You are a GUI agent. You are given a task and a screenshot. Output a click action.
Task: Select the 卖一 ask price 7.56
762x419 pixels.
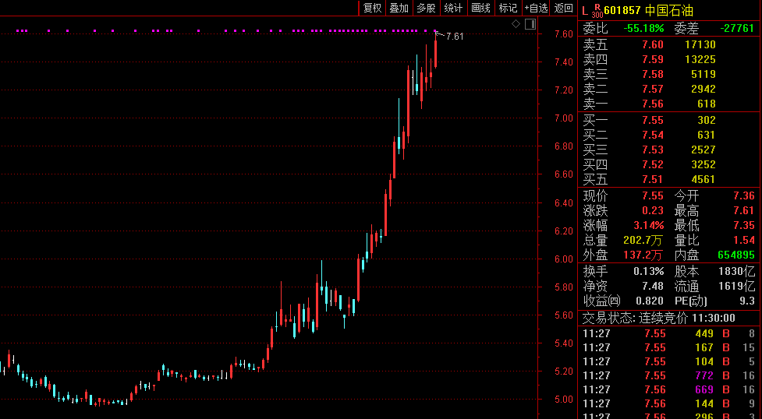click(x=652, y=104)
